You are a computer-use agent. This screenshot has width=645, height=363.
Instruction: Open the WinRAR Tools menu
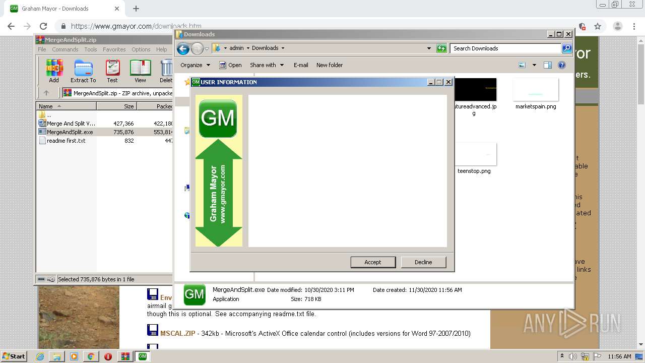tap(91, 49)
